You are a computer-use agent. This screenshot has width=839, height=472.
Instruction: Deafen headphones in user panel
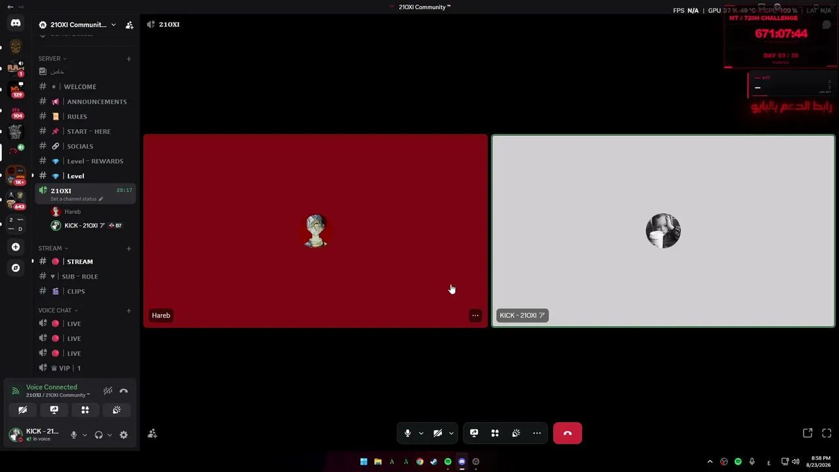(98, 435)
